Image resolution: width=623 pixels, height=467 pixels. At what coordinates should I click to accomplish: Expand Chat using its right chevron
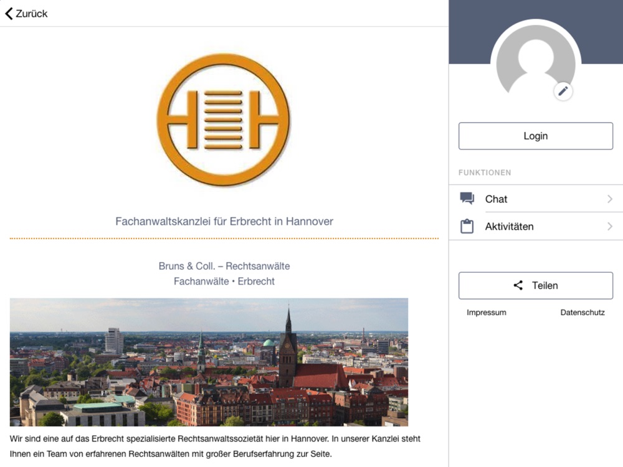point(609,199)
